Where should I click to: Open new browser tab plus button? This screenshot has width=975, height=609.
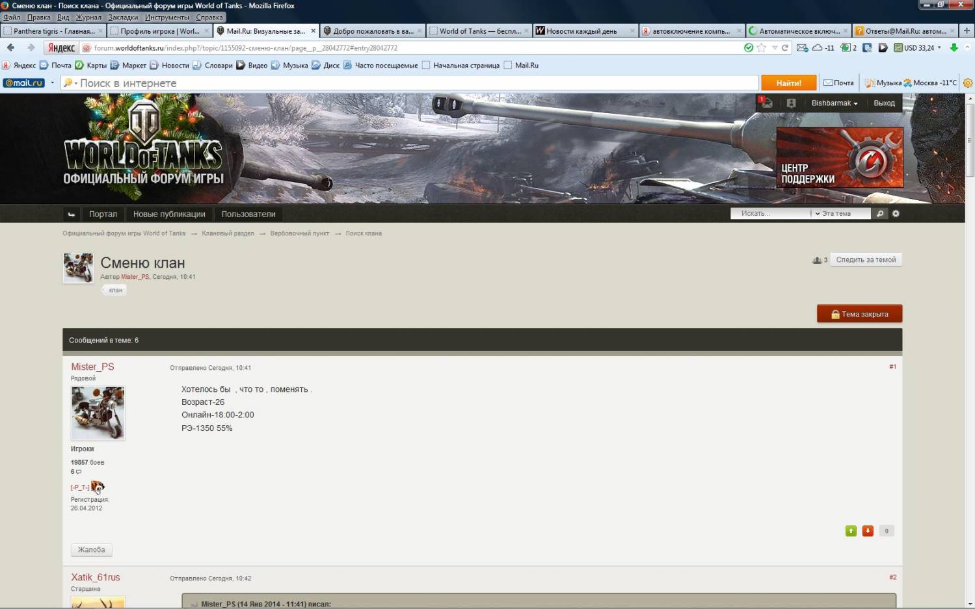(x=967, y=31)
